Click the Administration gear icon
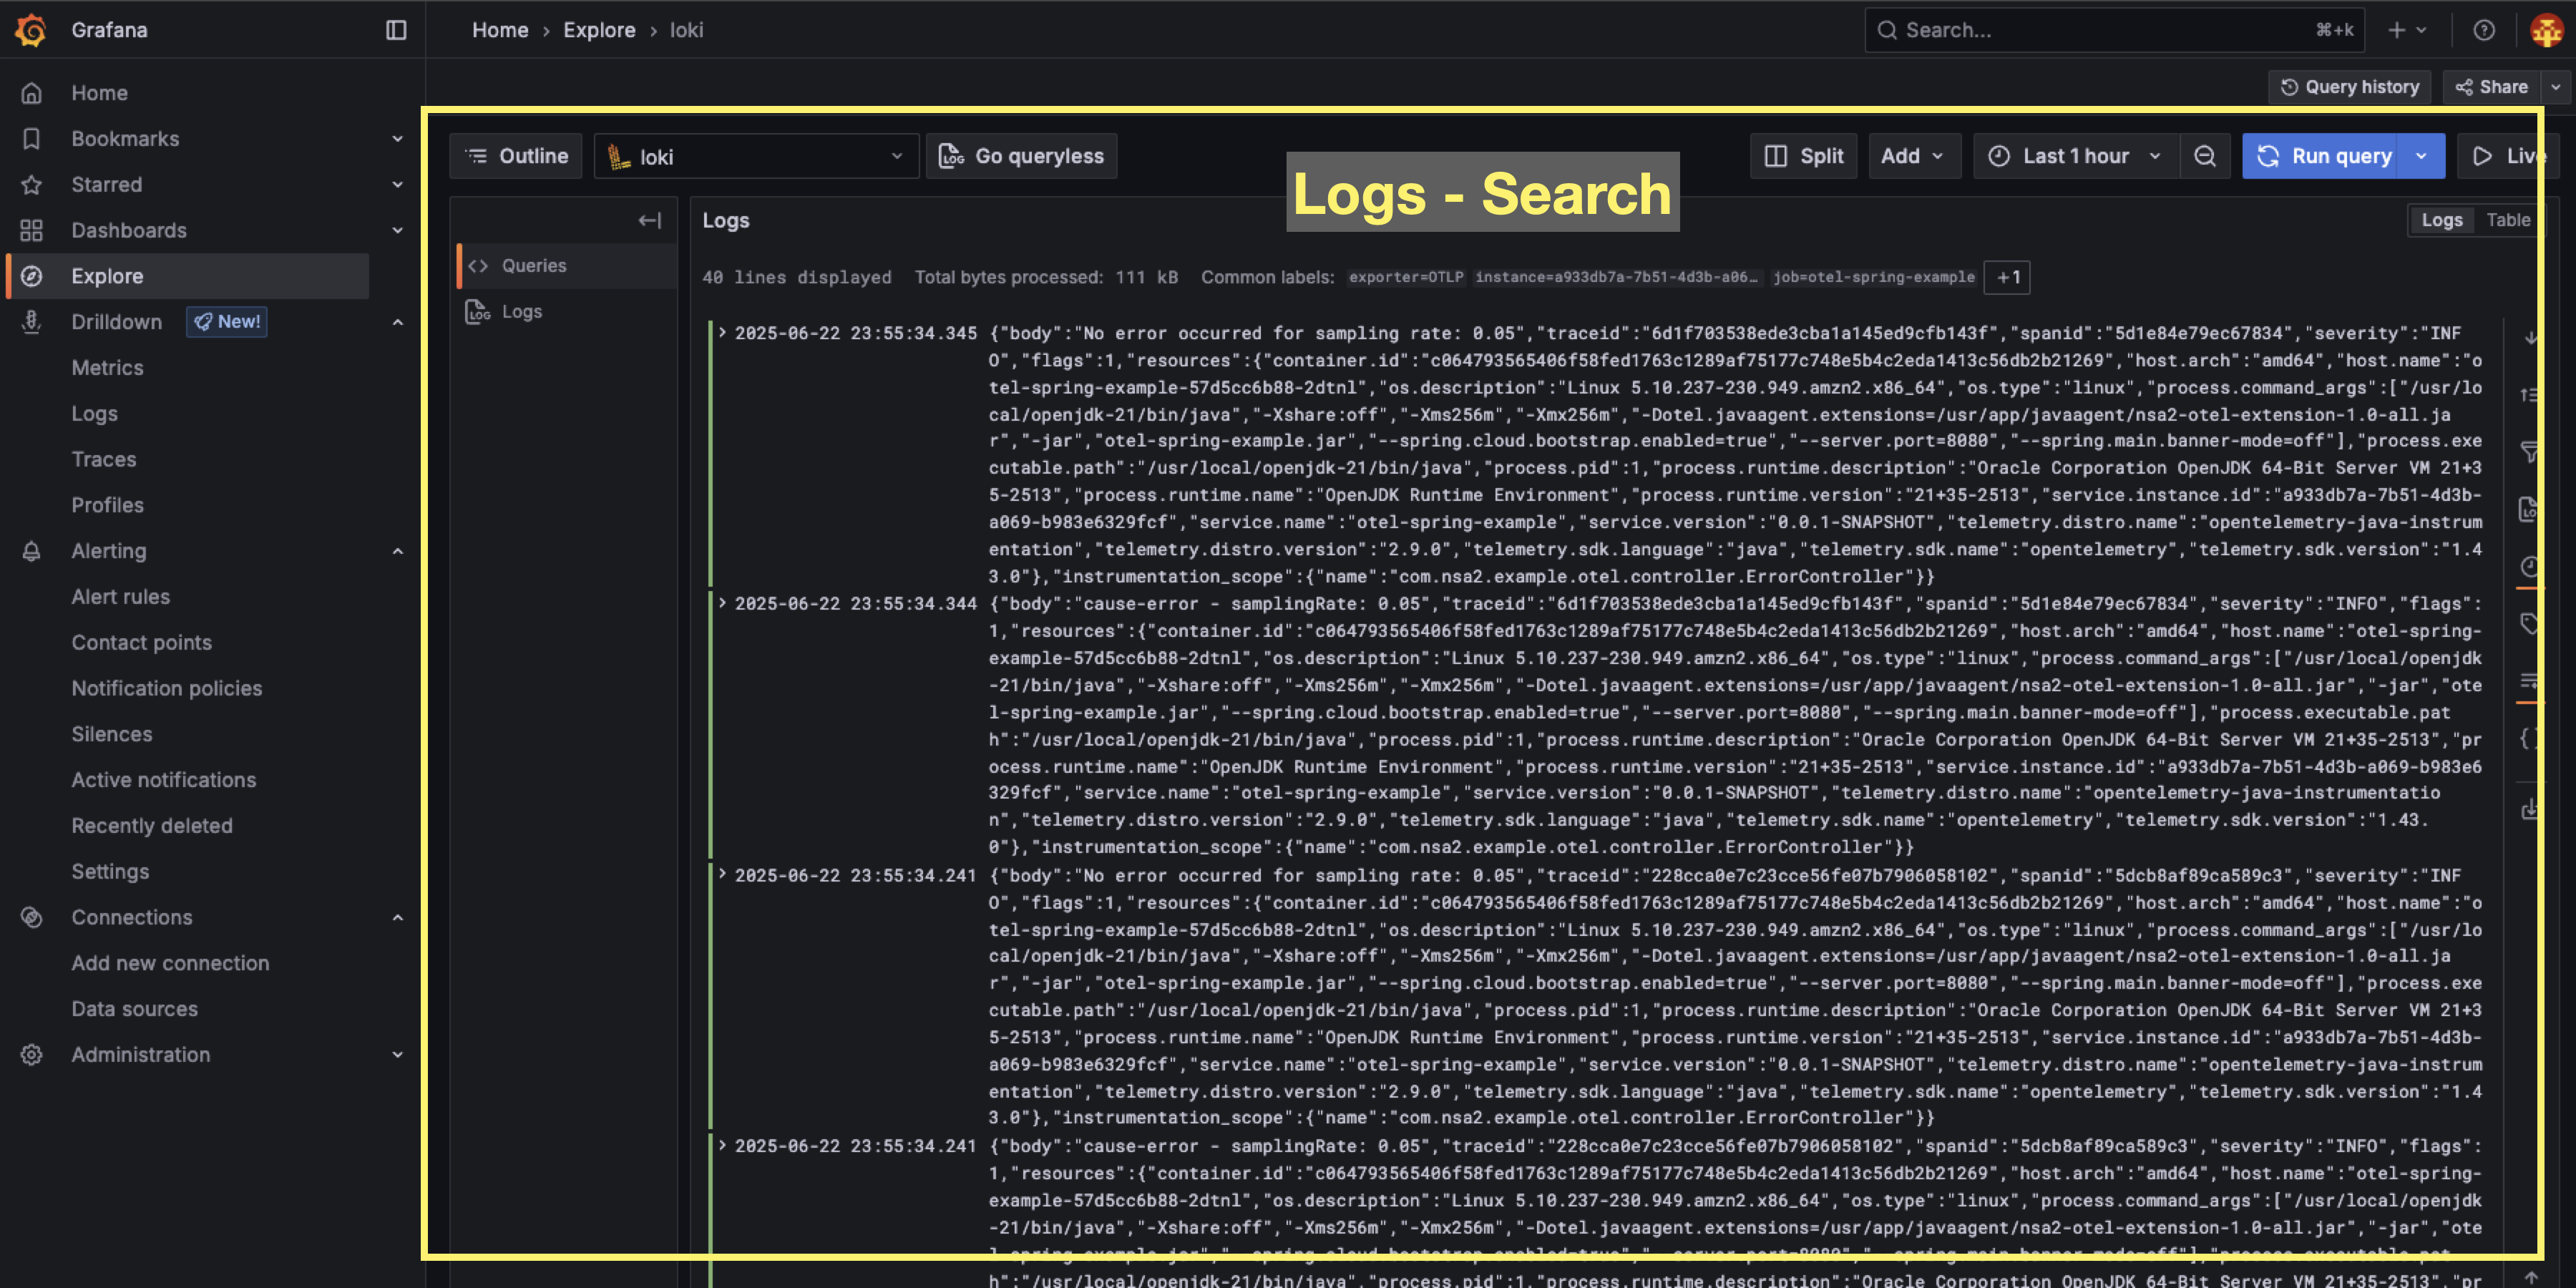The image size is (2576, 1288). 31,1055
